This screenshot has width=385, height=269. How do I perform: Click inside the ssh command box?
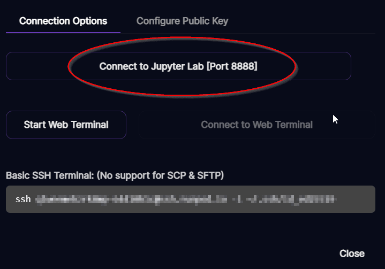(x=191, y=199)
